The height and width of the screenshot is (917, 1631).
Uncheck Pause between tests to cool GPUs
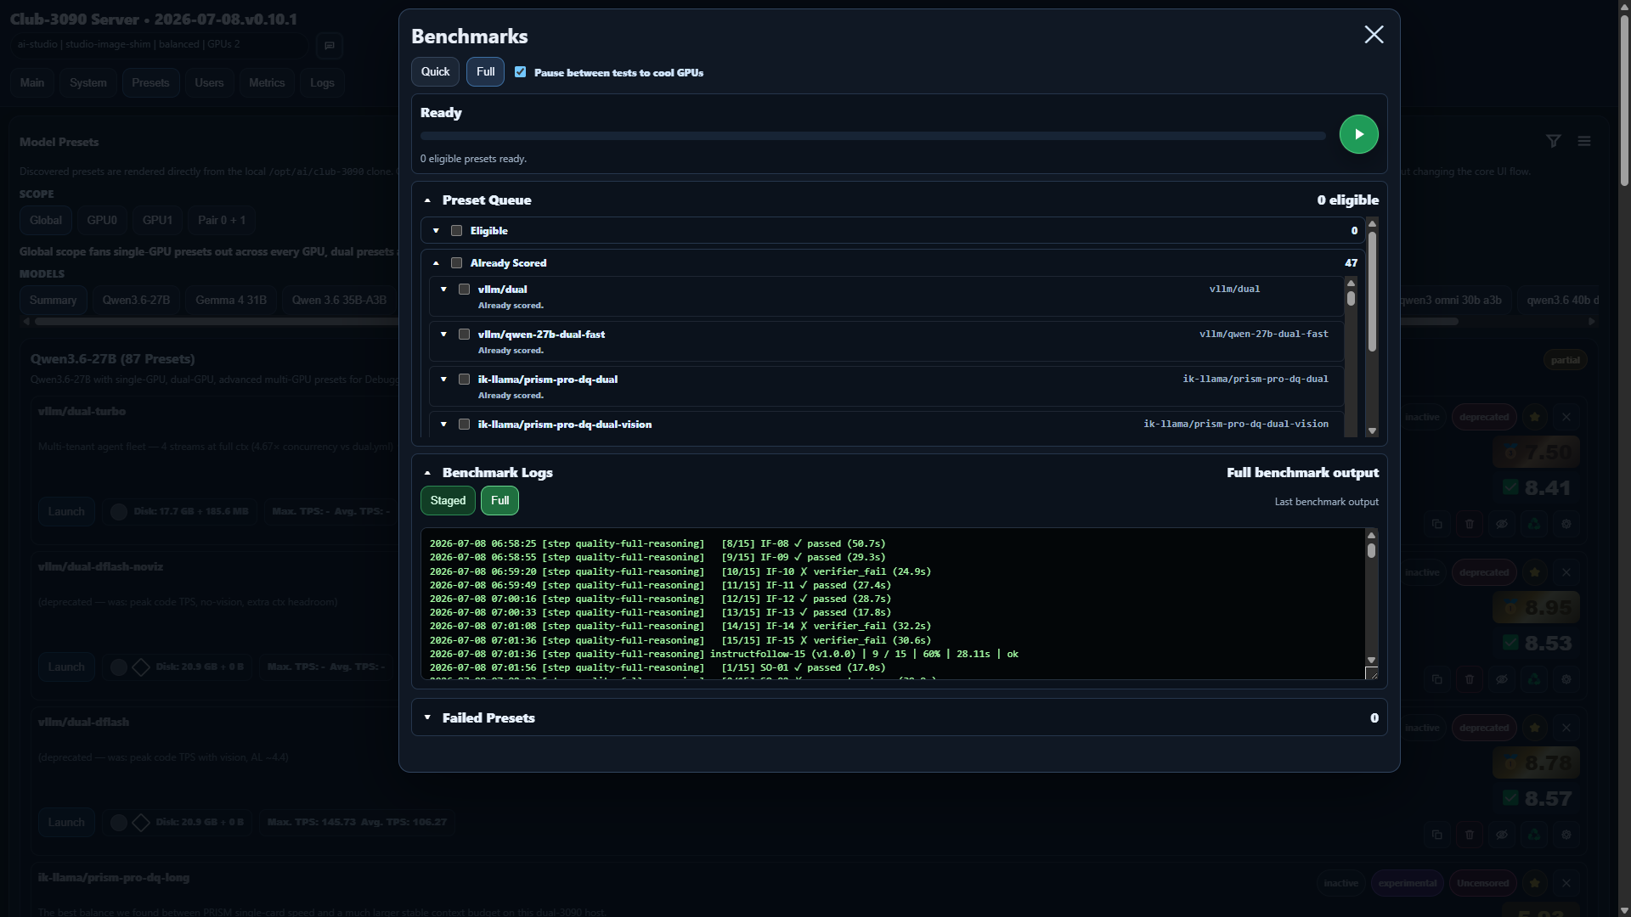520,72
